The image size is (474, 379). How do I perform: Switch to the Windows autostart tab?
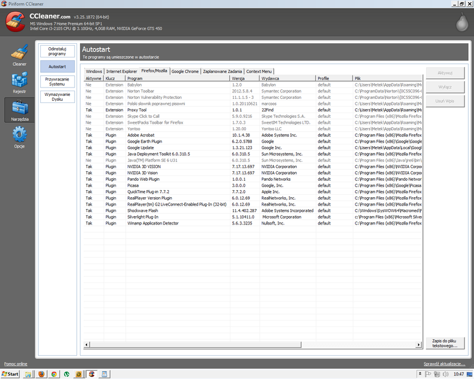(94, 71)
